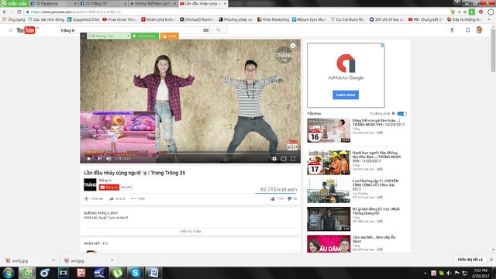Toggle the autoplay switch
Image resolution: width=496 pixels, height=279 pixels.
402,114
